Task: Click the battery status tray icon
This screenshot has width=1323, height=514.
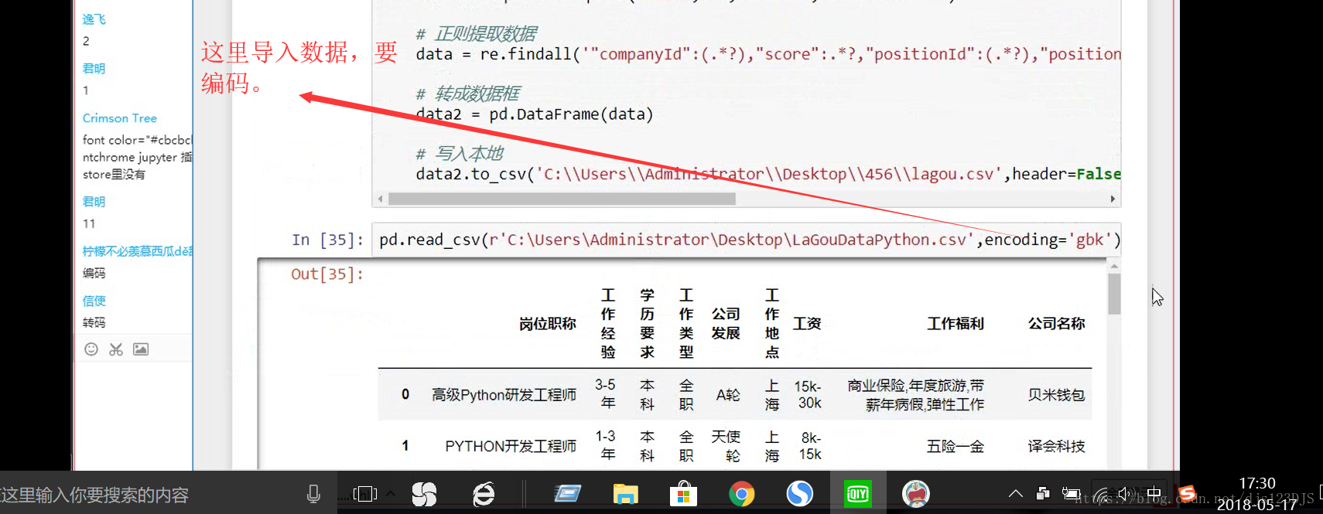Action: (x=1071, y=494)
